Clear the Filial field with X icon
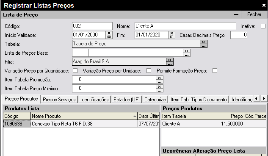Viewport: 268px width, 156px height. tap(169, 60)
